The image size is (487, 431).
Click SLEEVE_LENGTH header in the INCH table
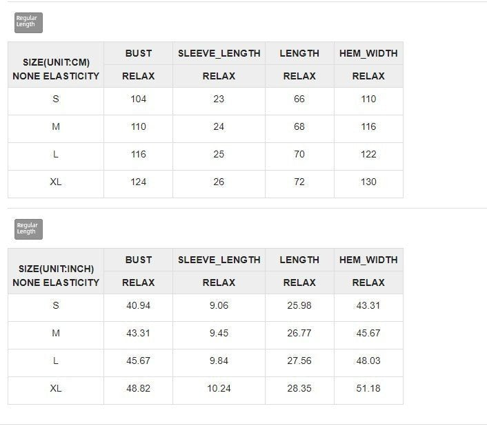tap(219, 260)
